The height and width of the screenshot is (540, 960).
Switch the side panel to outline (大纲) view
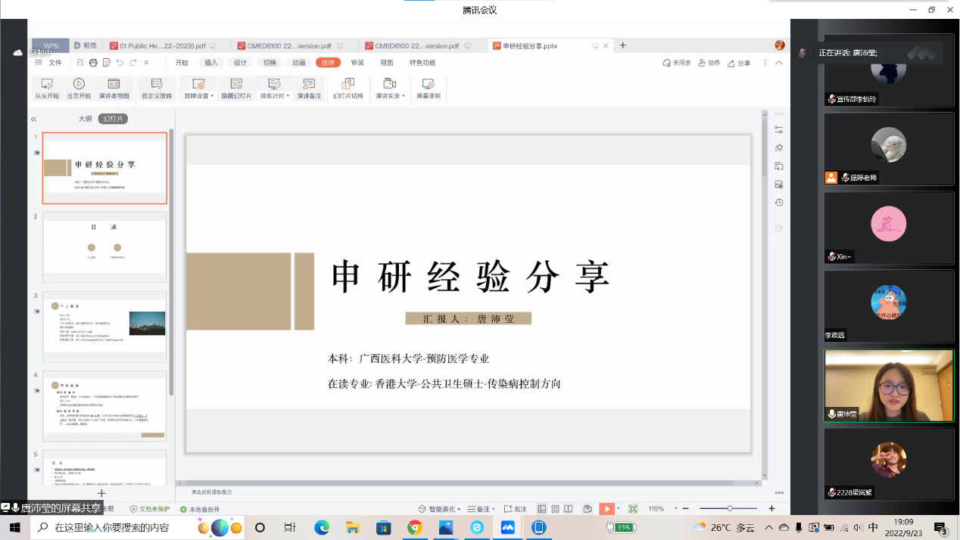(85, 119)
